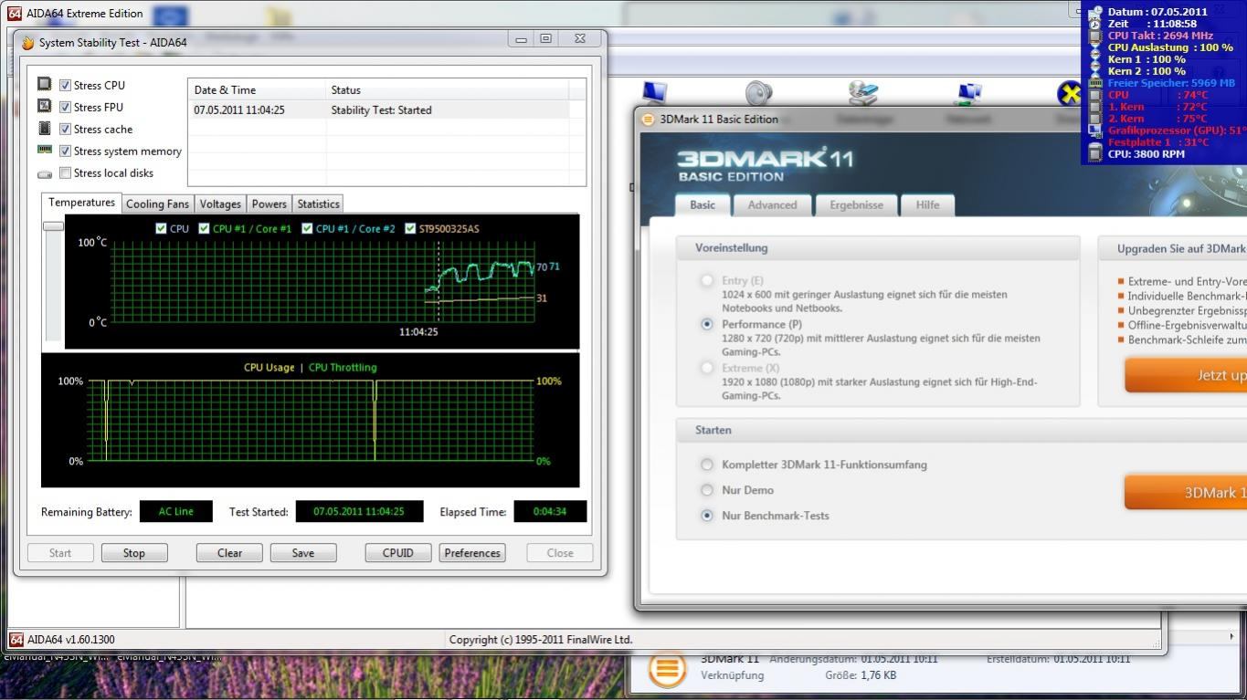The image size is (1247, 700).
Task: Toggle the Stress system memory checkbox
Action: (x=65, y=151)
